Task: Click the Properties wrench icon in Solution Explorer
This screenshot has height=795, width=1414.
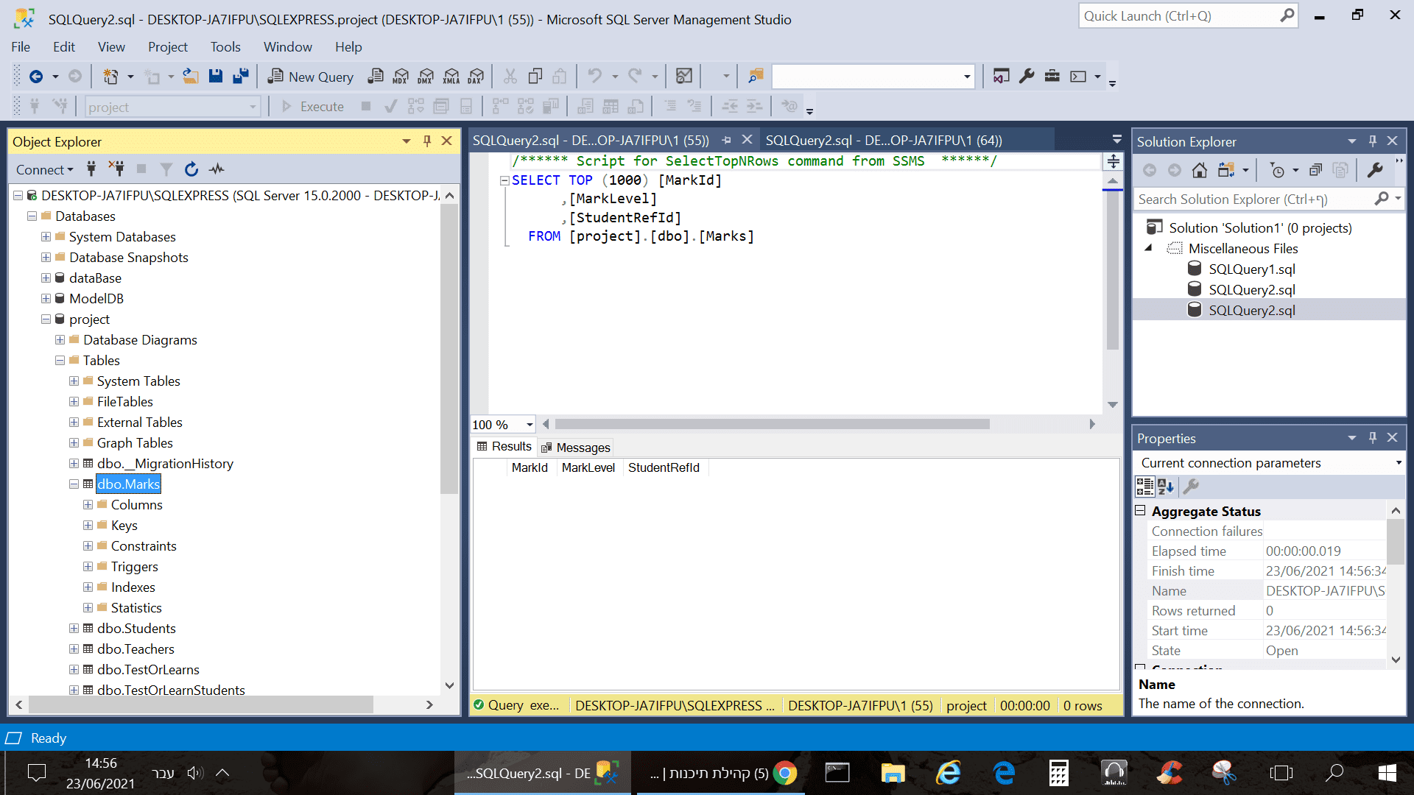Action: pos(1374,171)
